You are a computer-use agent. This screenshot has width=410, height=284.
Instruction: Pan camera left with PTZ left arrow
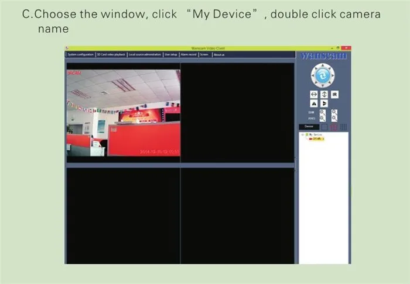click(313, 75)
